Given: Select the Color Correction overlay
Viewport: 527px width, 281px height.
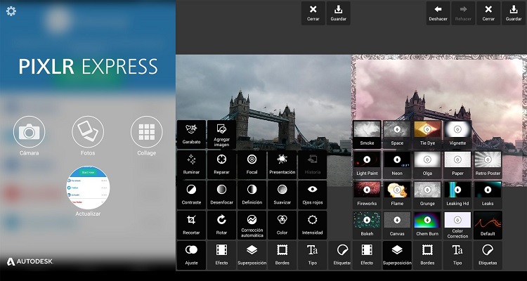Looking at the screenshot, I should [457, 225].
